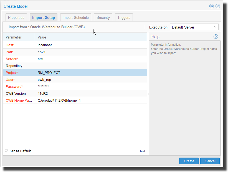This screenshot has width=228, height=172.
Task: Click the Value column header
Action: 91,37
